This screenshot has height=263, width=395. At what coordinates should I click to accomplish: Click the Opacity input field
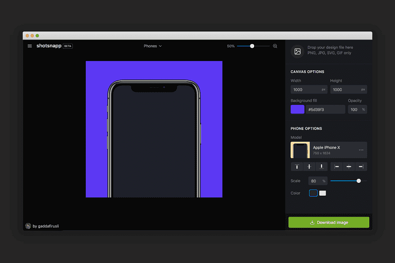click(x=354, y=109)
